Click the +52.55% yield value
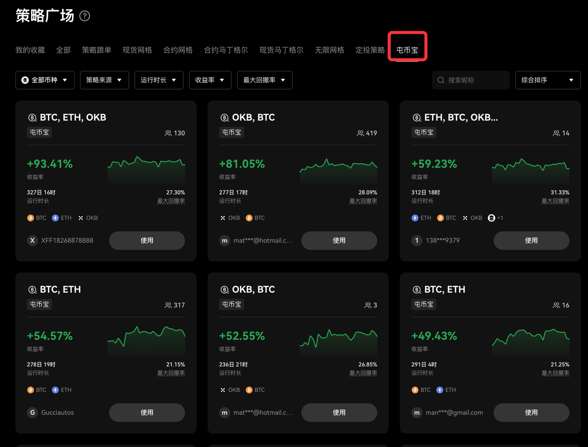This screenshot has width=588, height=447. pos(242,336)
